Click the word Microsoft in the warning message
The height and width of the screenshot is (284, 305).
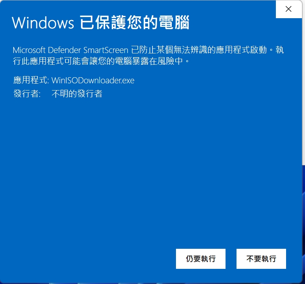click(29, 50)
